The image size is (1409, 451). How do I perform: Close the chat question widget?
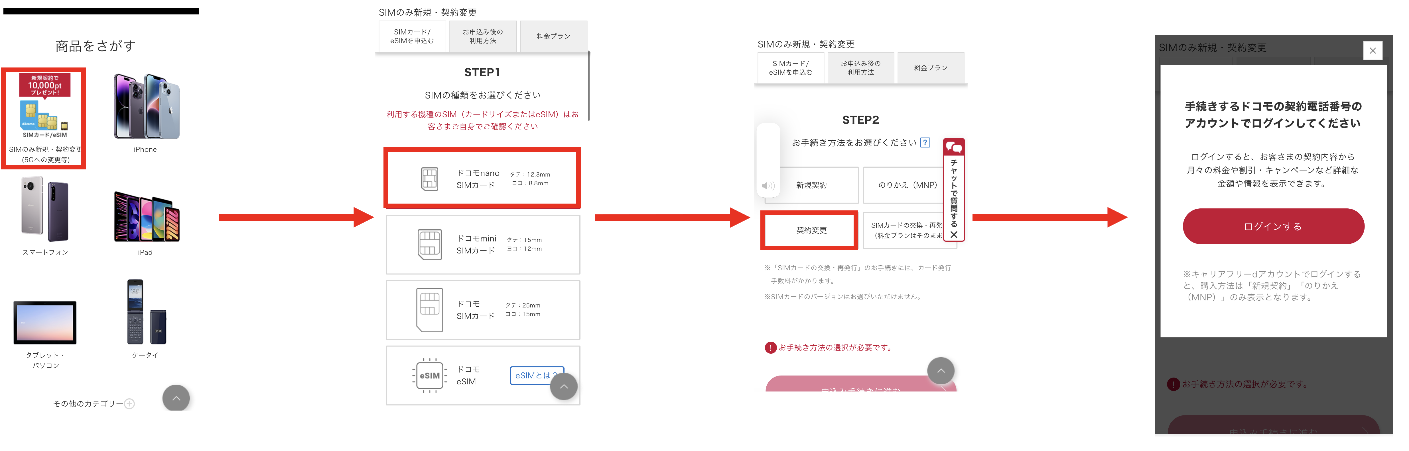coord(954,235)
